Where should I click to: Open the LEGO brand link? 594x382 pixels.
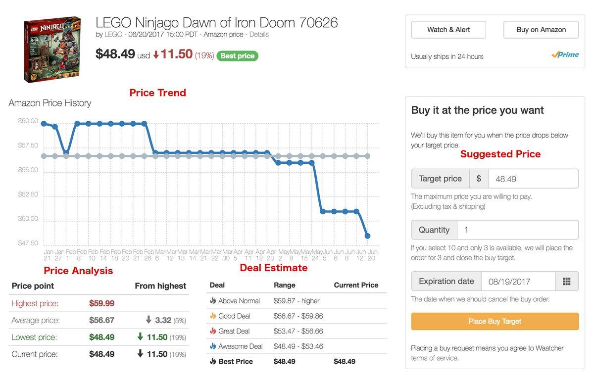pos(113,35)
